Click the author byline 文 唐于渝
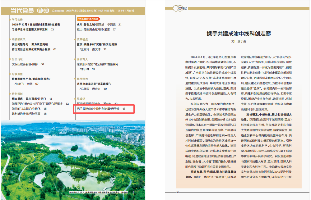 (x=239, y=41)
